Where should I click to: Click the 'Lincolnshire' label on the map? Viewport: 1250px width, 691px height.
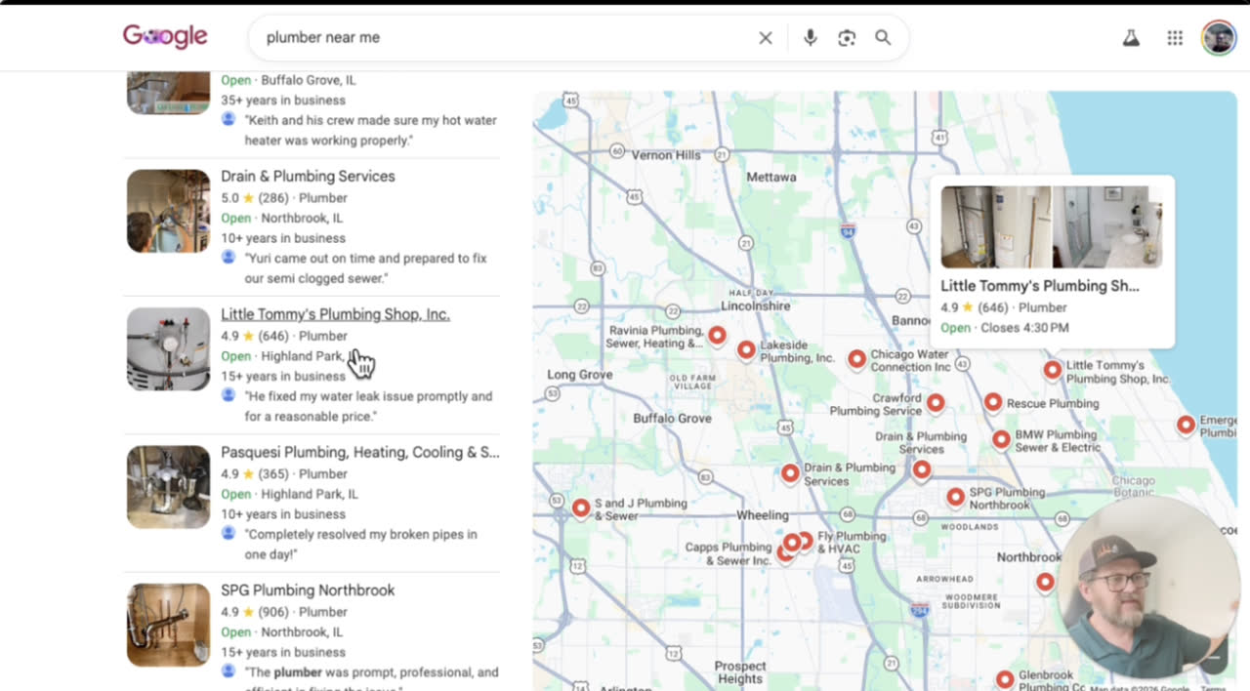coord(755,305)
